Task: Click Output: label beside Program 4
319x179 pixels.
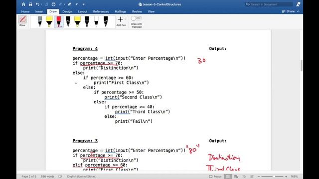Action: pos(218,49)
